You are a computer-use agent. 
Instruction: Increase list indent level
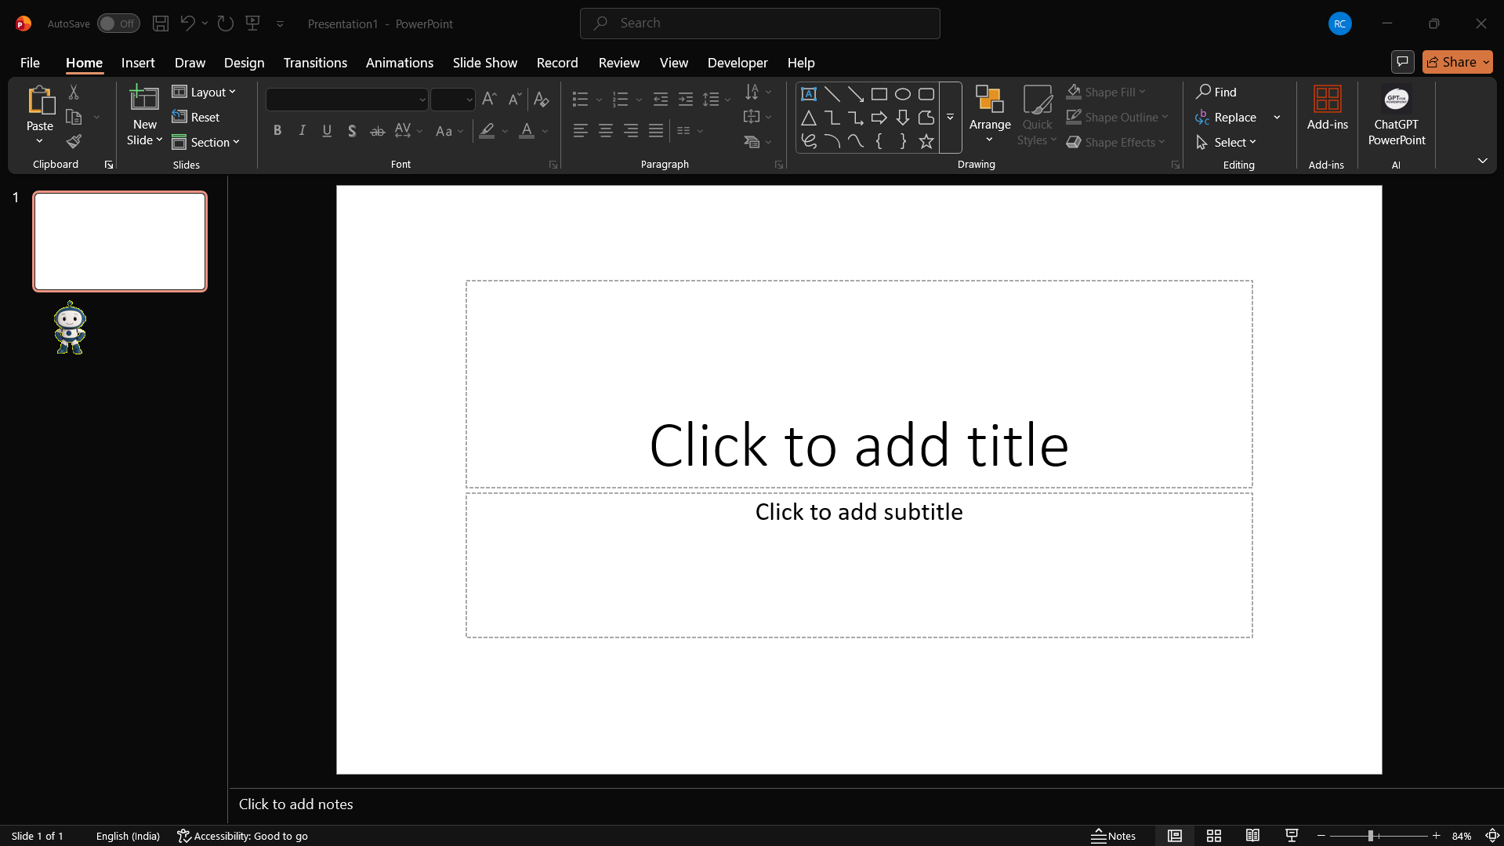[686, 99]
